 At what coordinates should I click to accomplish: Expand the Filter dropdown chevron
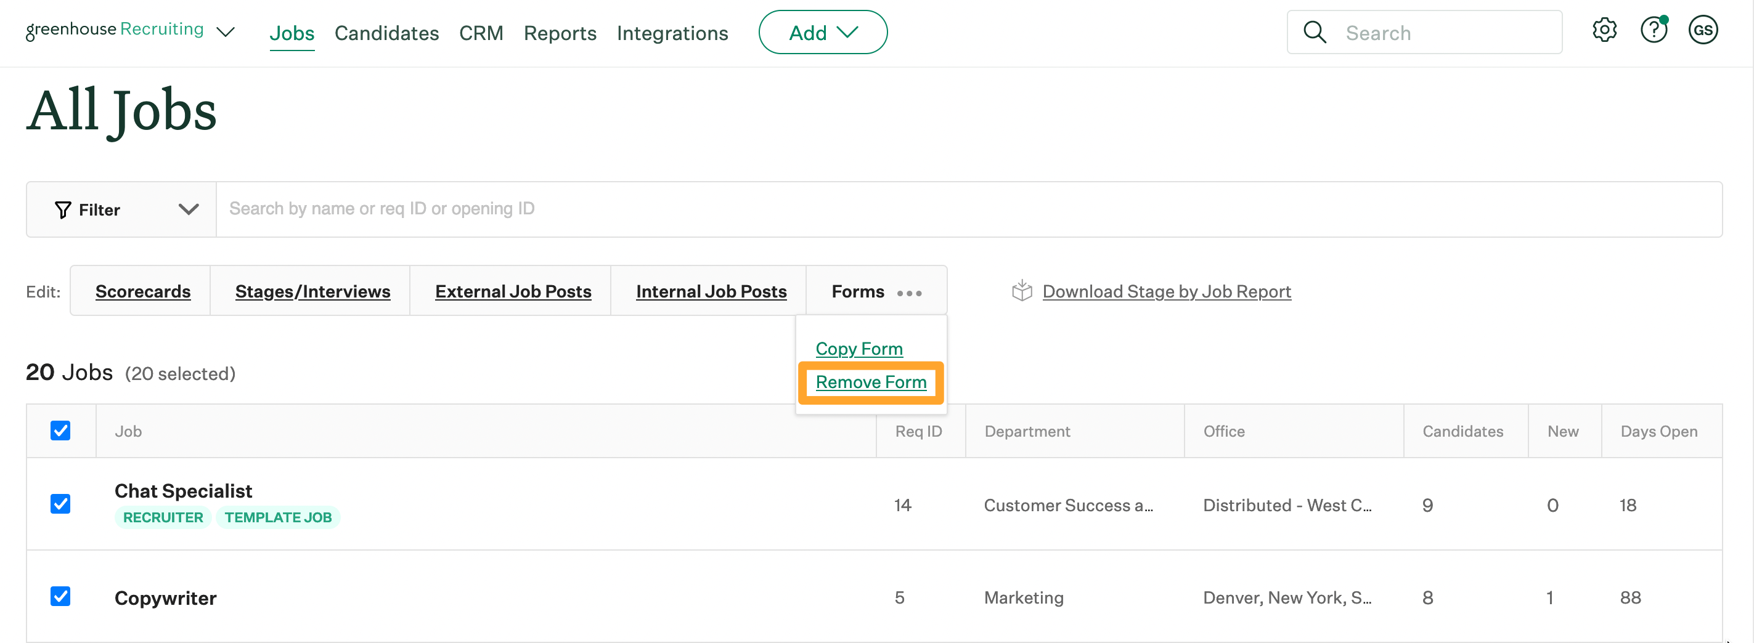click(189, 209)
